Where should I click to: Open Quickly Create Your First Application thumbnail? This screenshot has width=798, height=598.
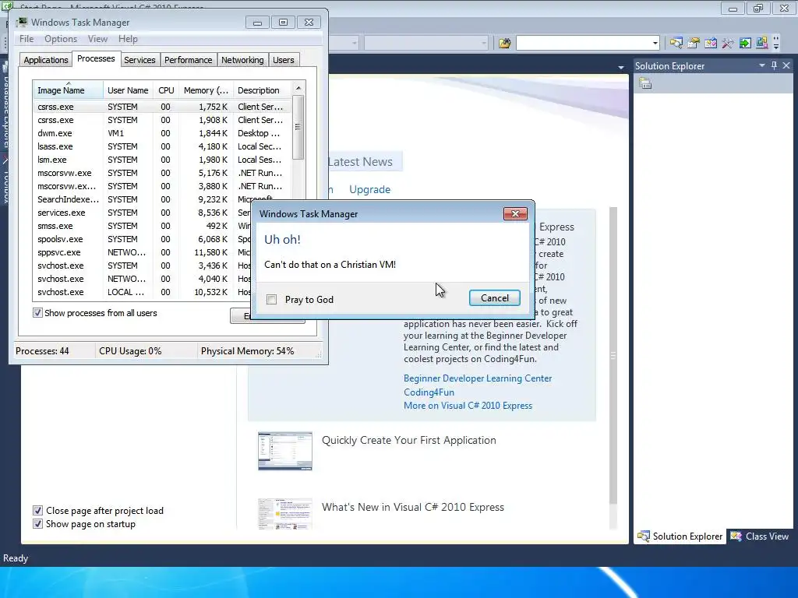285,451
